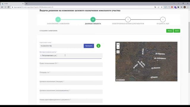
Task: Toggle map fullscreen view
Action: 118,52
